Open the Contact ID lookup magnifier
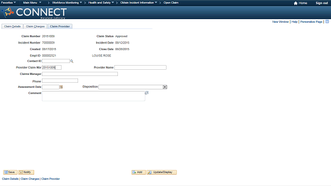 coord(72,61)
